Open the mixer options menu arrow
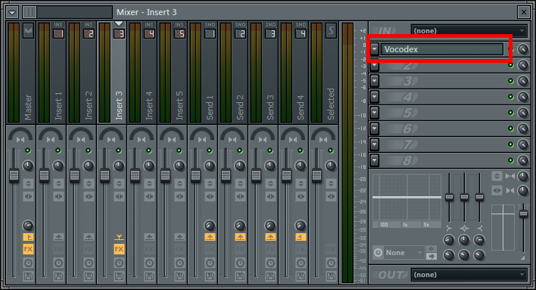 [12, 13]
